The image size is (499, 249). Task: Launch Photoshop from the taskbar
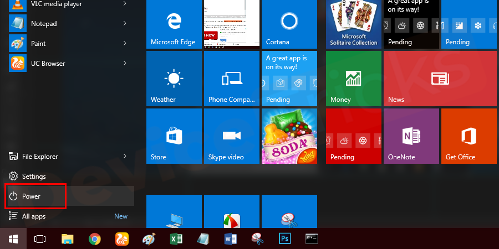click(284, 239)
